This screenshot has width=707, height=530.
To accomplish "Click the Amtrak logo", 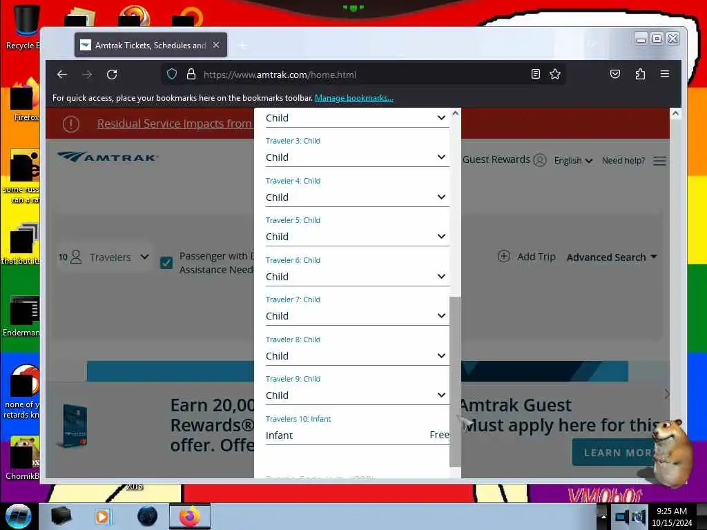I will coord(108,157).
